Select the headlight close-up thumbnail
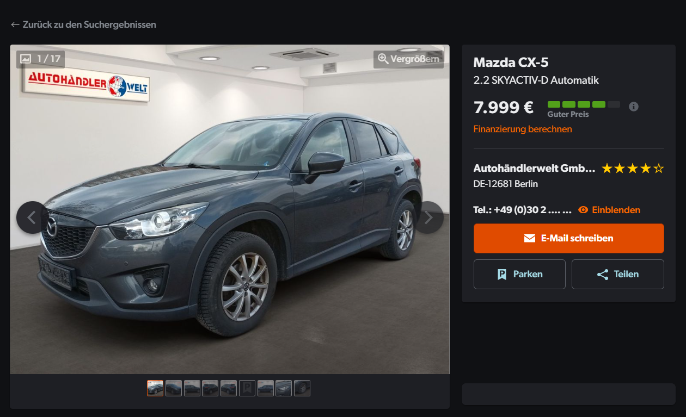Screen dimensions: 686x417 tap(284, 388)
